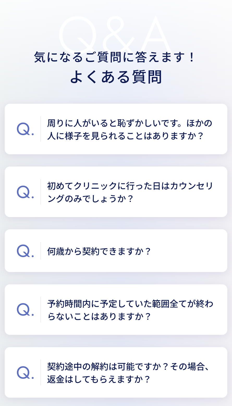Click the 予約時間内に予定していた first text line
This screenshot has width=232, height=406.
coord(130,304)
